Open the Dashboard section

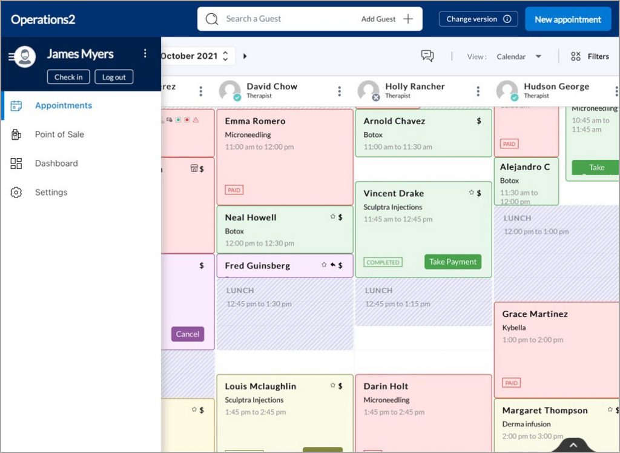[x=56, y=163]
